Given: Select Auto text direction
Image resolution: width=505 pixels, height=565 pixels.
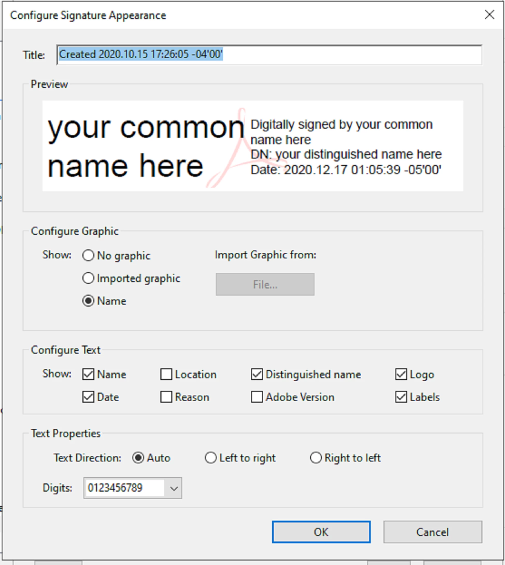Looking at the screenshot, I should (138, 458).
